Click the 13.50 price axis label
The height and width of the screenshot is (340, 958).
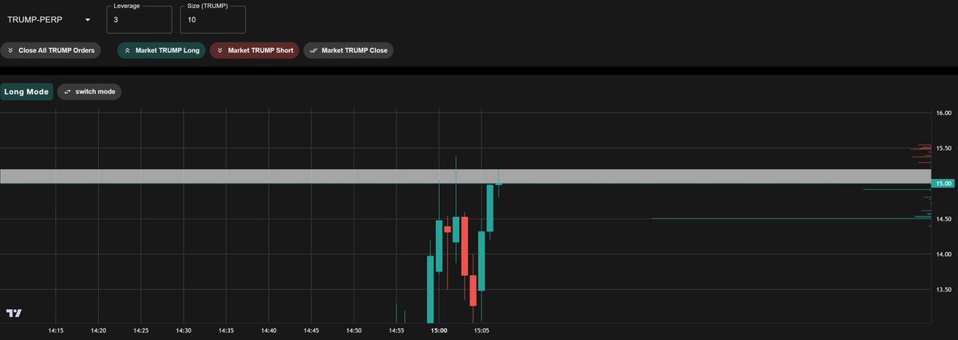pos(944,289)
